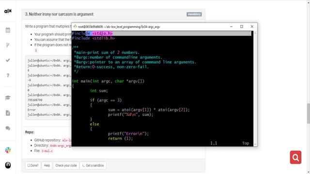Image resolution: width=310 pixels, height=174 pixels.
Task: Click the '*main-print sum of 2 numbers.' comment
Action: pos(107,53)
